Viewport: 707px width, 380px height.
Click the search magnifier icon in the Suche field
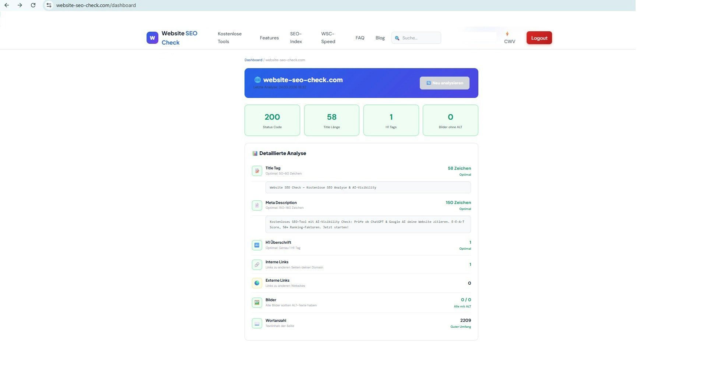(x=398, y=38)
